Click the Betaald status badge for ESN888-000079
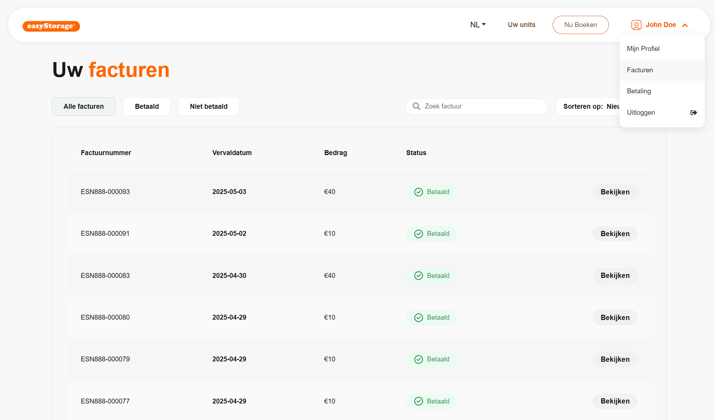The height and width of the screenshot is (420, 715). tap(431, 359)
